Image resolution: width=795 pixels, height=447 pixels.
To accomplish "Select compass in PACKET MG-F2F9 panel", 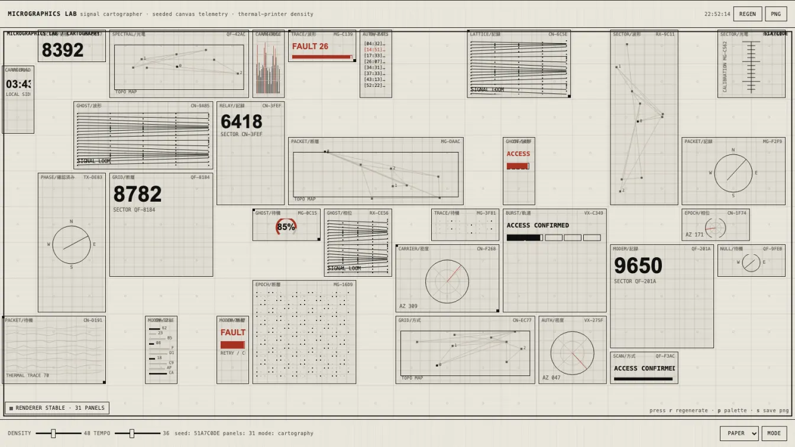I will coord(733,173).
